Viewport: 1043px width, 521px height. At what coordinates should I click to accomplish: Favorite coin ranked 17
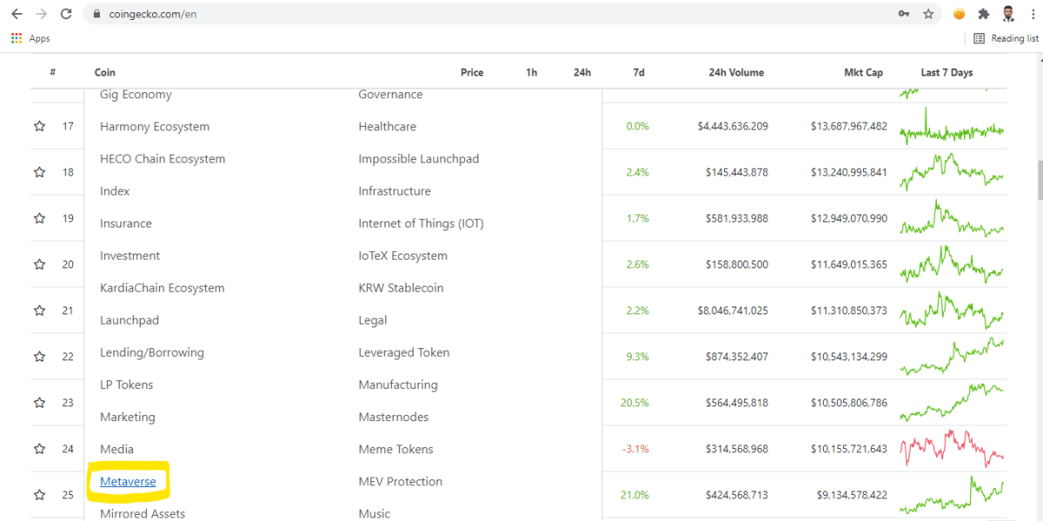pos(39,126)
